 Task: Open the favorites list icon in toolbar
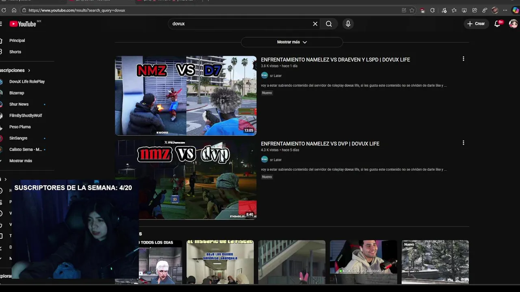(454, 10)
